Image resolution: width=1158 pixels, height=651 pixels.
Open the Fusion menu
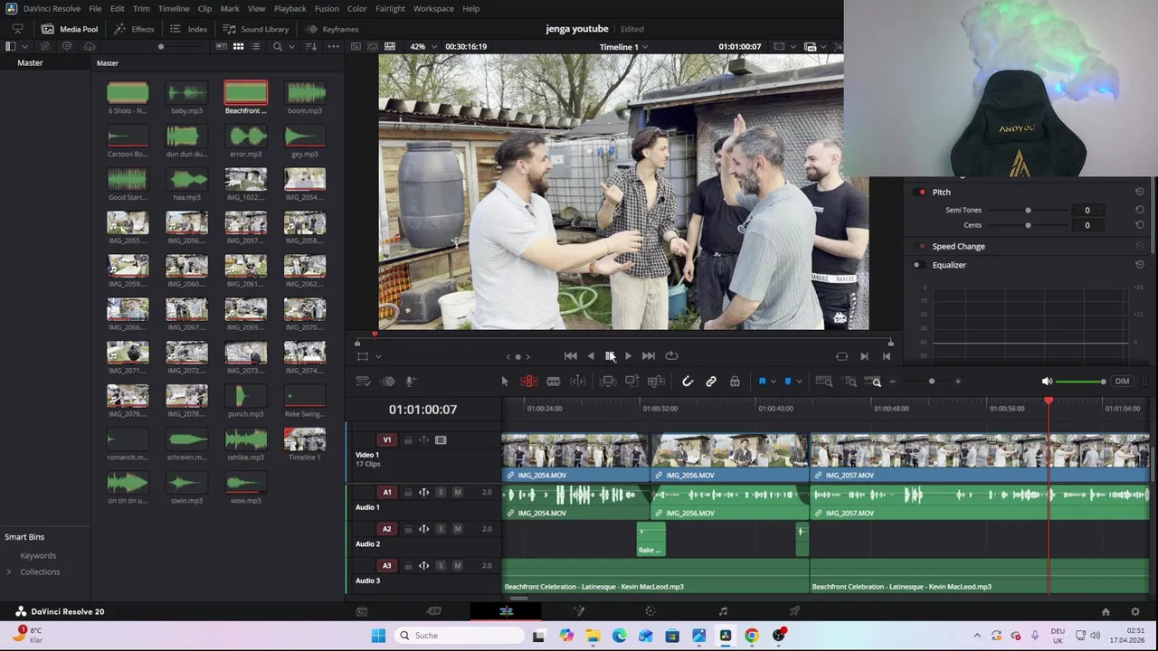[x=327, y=9]
